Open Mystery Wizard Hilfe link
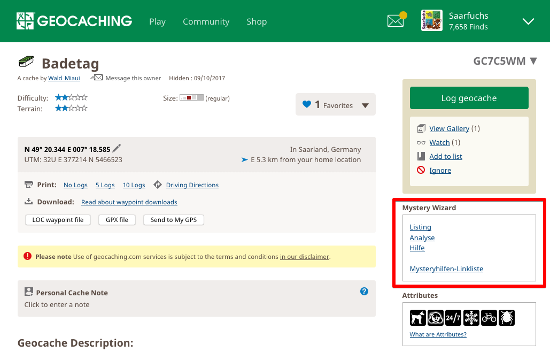The image size is (550, 352). coord(417,248)
